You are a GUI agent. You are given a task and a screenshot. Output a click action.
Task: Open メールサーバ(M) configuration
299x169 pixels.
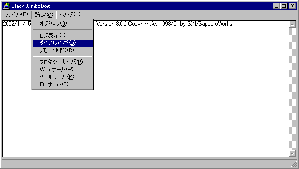(63, 77)
